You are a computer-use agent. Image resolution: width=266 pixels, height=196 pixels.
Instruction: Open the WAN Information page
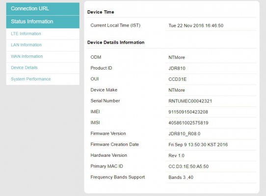tap(27, 56)
